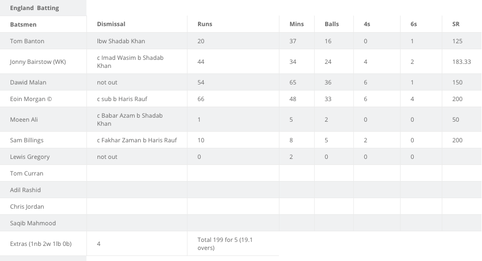This screenshot has width=482, height=261.
Task: Select the Balls column header
Action: (332, 24)
